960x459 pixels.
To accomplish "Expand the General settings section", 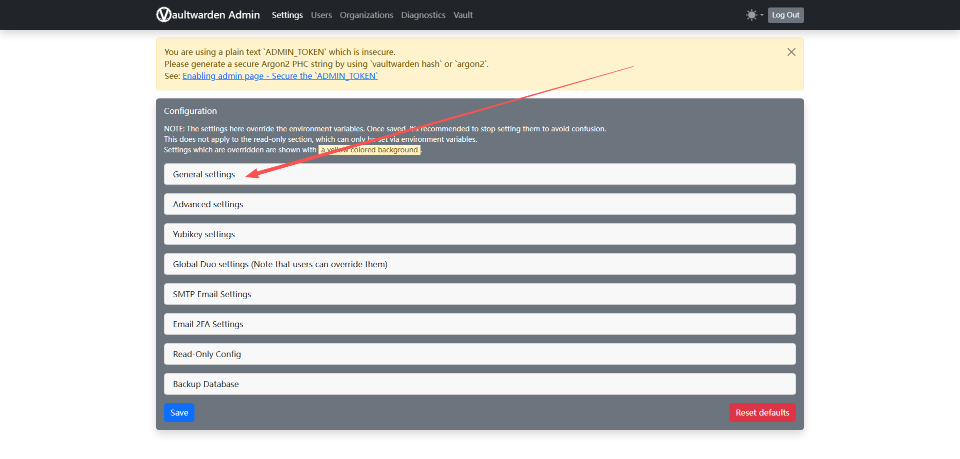I will pyautogui.click(x=204, y=174).
